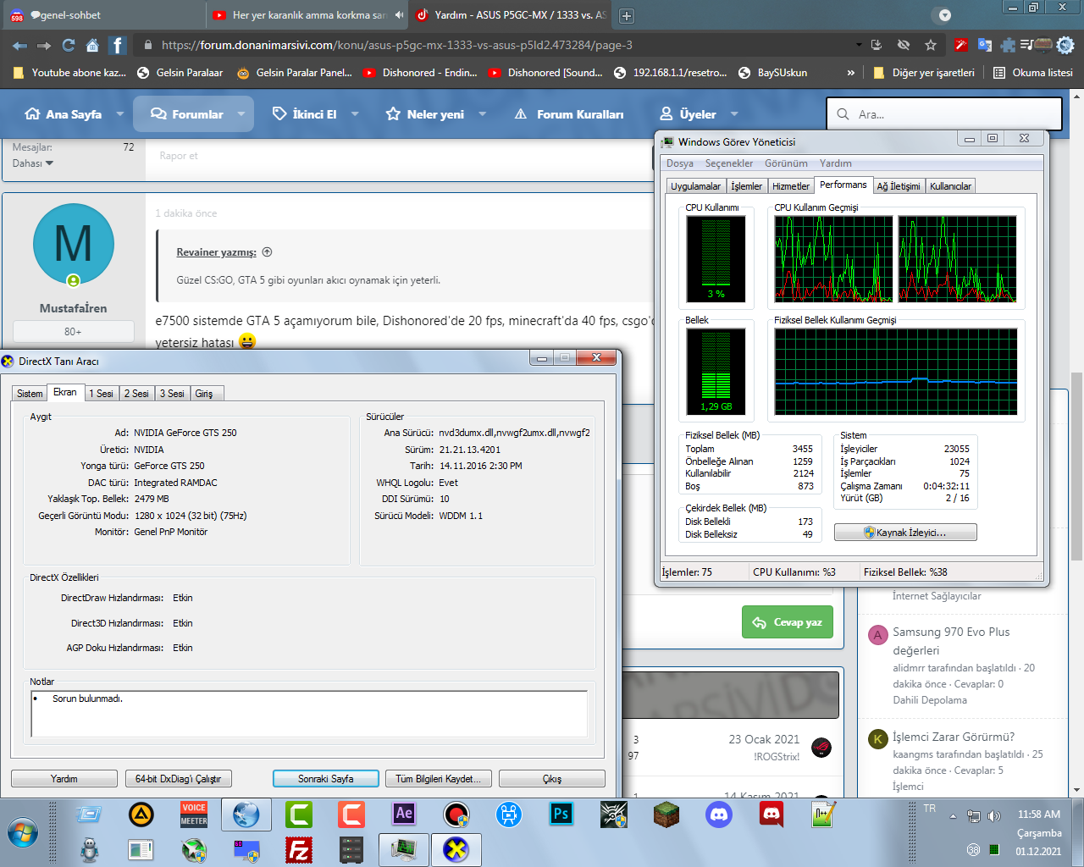
Task: Click the browser reload button
Action: coord(69,45)
